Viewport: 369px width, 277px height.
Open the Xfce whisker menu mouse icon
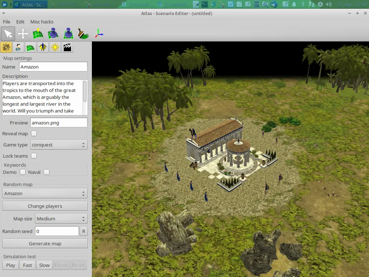pyautogui.click(x=4, y=4)
